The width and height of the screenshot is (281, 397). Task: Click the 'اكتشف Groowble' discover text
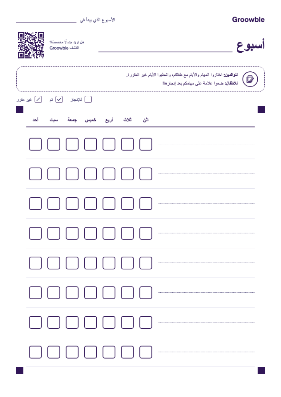click(x=64, y=48)
